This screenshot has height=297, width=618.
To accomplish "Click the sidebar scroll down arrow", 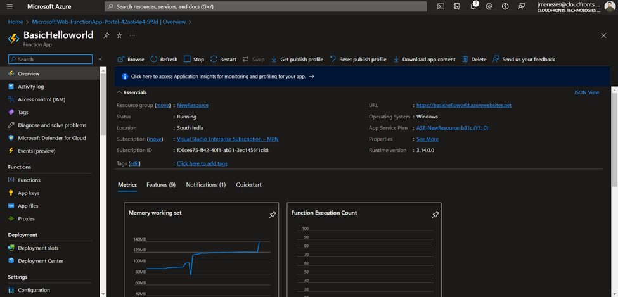I will [103, 294].
